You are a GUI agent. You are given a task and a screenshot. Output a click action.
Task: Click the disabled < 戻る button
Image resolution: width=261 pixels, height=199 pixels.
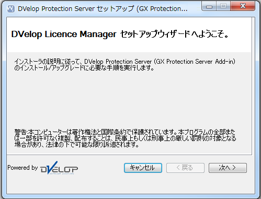[x=185, y=168]
